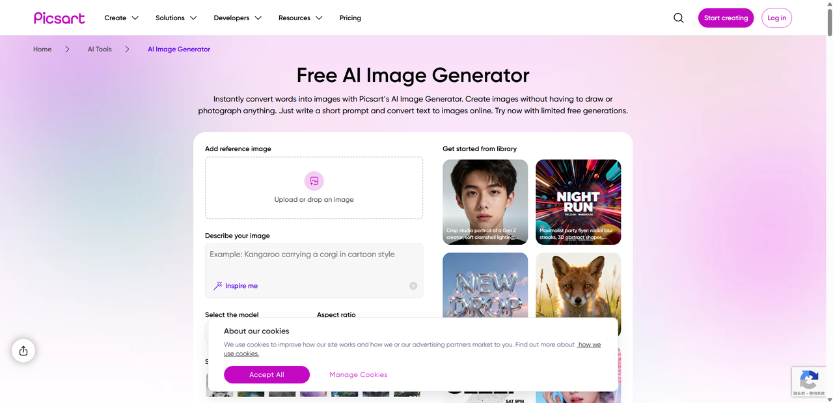Click the upload image icon

314,181
